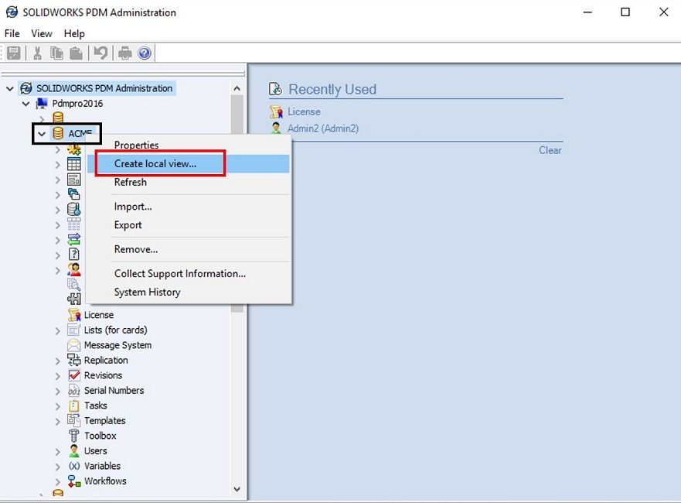Click the Cut scissors toolbar icon
Image resolution: width=681 pixels, height=503 pixels.
(x=37, y=53)
